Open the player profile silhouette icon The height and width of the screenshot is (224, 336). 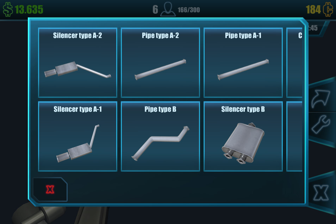(168, 9)
